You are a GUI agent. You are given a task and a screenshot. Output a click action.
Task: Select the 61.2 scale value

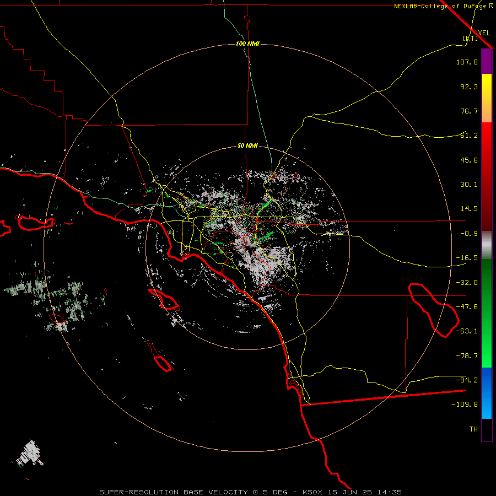[x=469, y=136]
